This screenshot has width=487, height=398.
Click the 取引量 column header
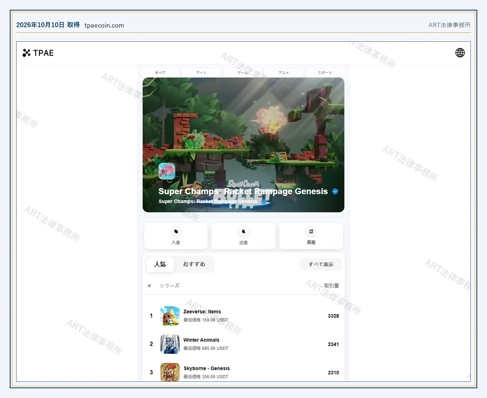[332, 286]
